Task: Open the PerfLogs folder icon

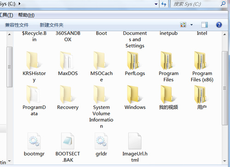Action: pos(134,61)
